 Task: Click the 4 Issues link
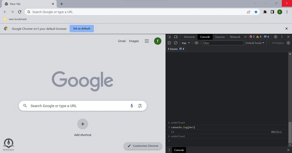[x=176, y=49]
